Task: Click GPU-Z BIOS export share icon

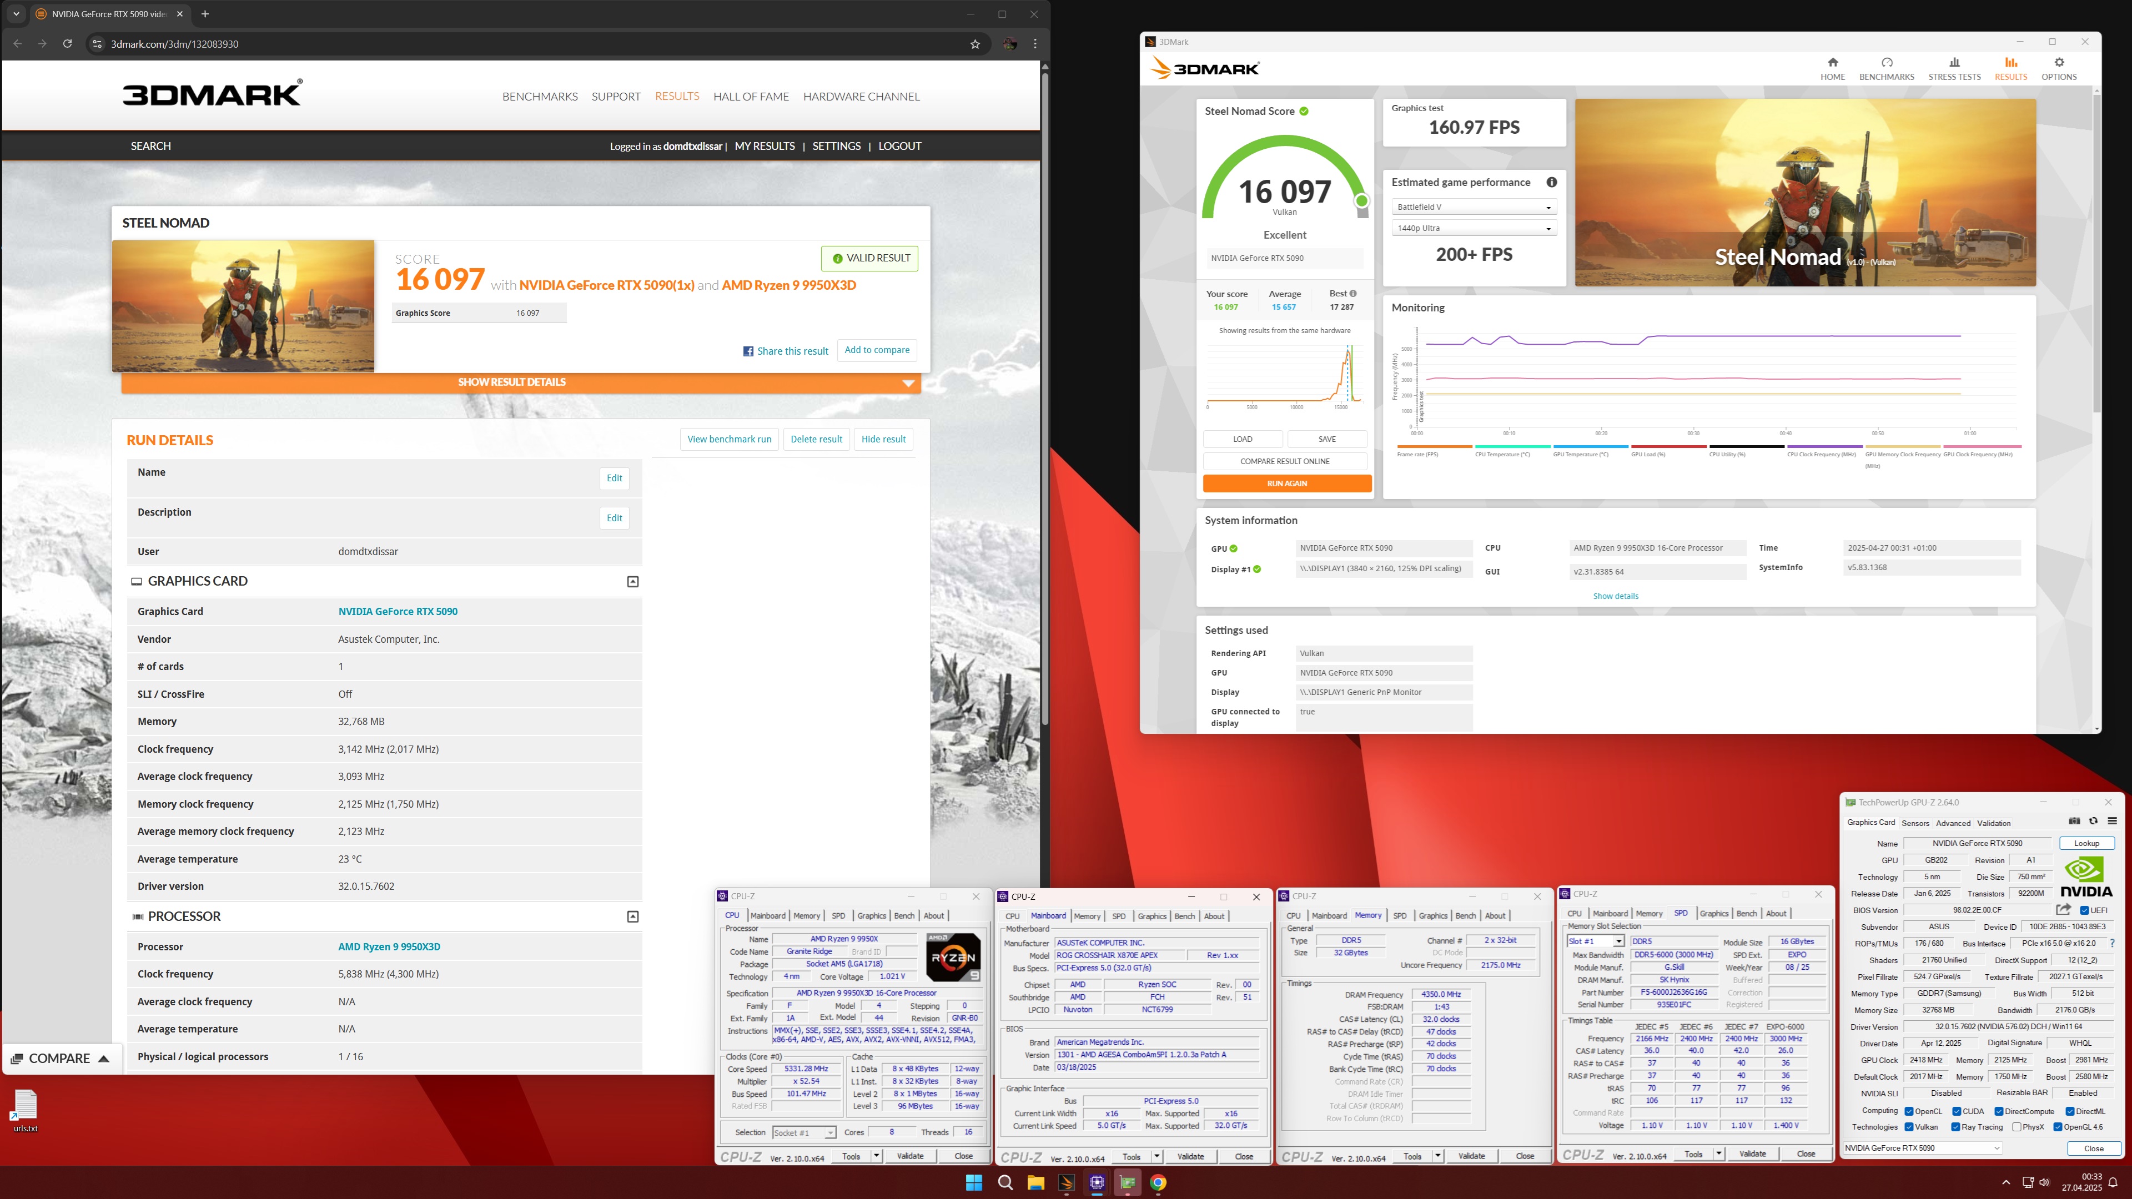Action: pyautogui.click(x=2063, y=909)
